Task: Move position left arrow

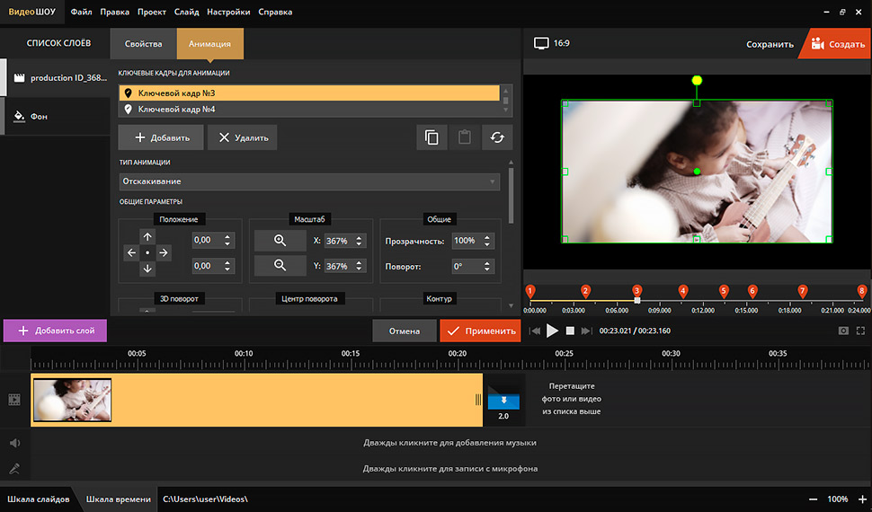Action: click(131, 253)
